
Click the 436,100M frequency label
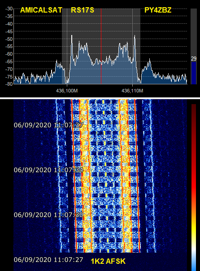67,91
